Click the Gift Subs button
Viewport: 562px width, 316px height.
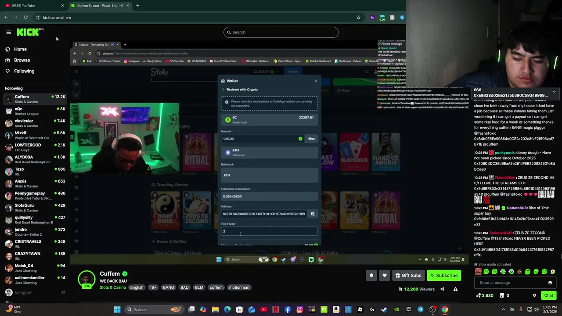[x=408, y=275]
